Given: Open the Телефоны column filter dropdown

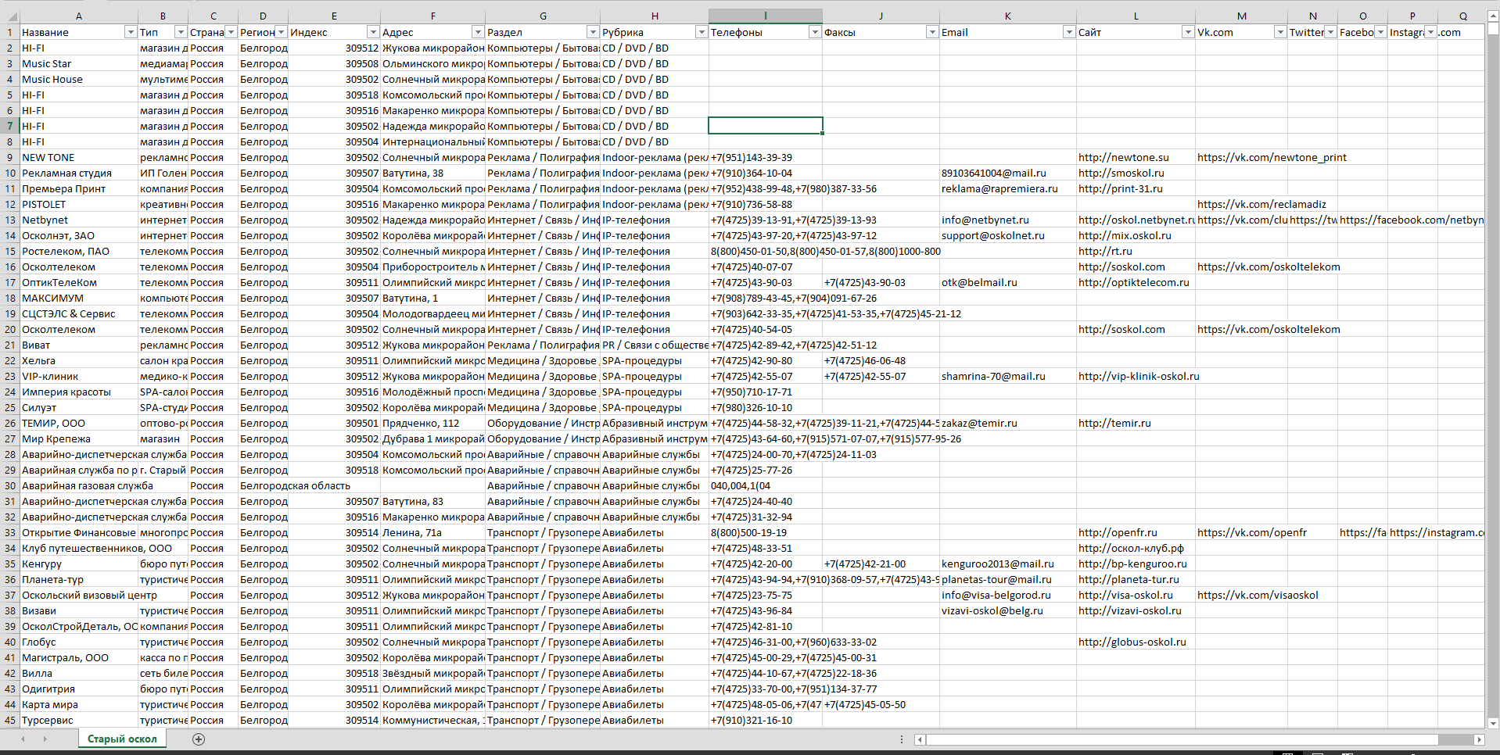Looking at the screenshot, I should pos(815,32).
